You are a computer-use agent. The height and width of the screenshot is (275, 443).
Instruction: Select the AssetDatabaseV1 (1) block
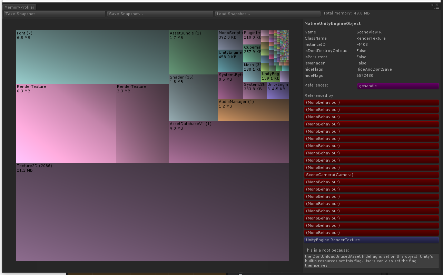coord(228,142)
